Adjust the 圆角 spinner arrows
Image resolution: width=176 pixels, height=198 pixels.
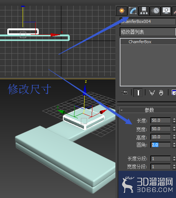coord(174,145)
